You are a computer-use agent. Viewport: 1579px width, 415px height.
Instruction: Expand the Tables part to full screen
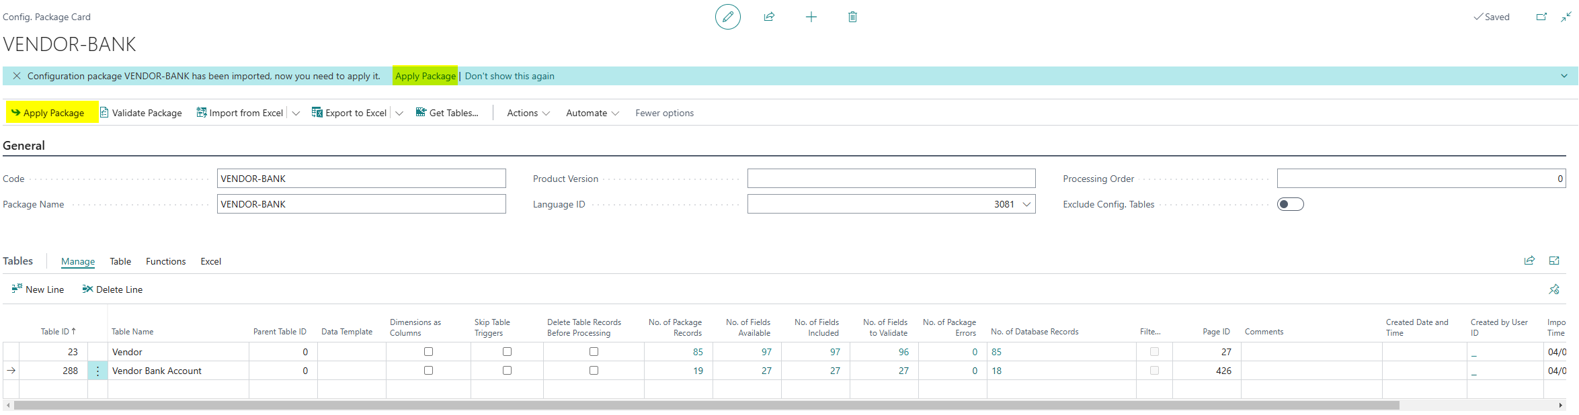point(1553,261)
